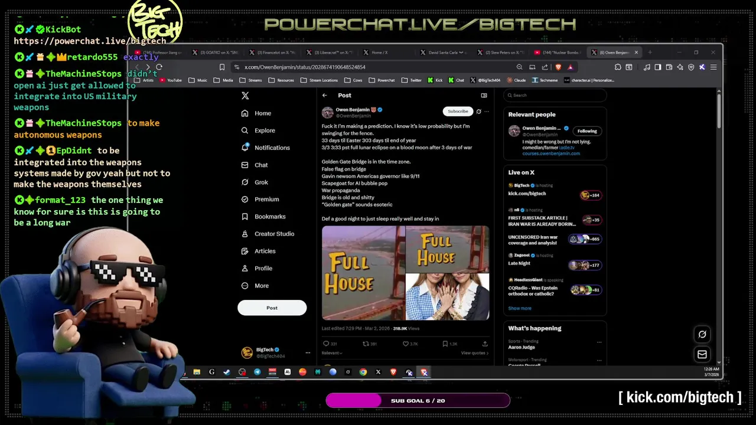Click the white Post button
Image resolution: width=756 pixels, height=425 pixels.
point(272,308)
